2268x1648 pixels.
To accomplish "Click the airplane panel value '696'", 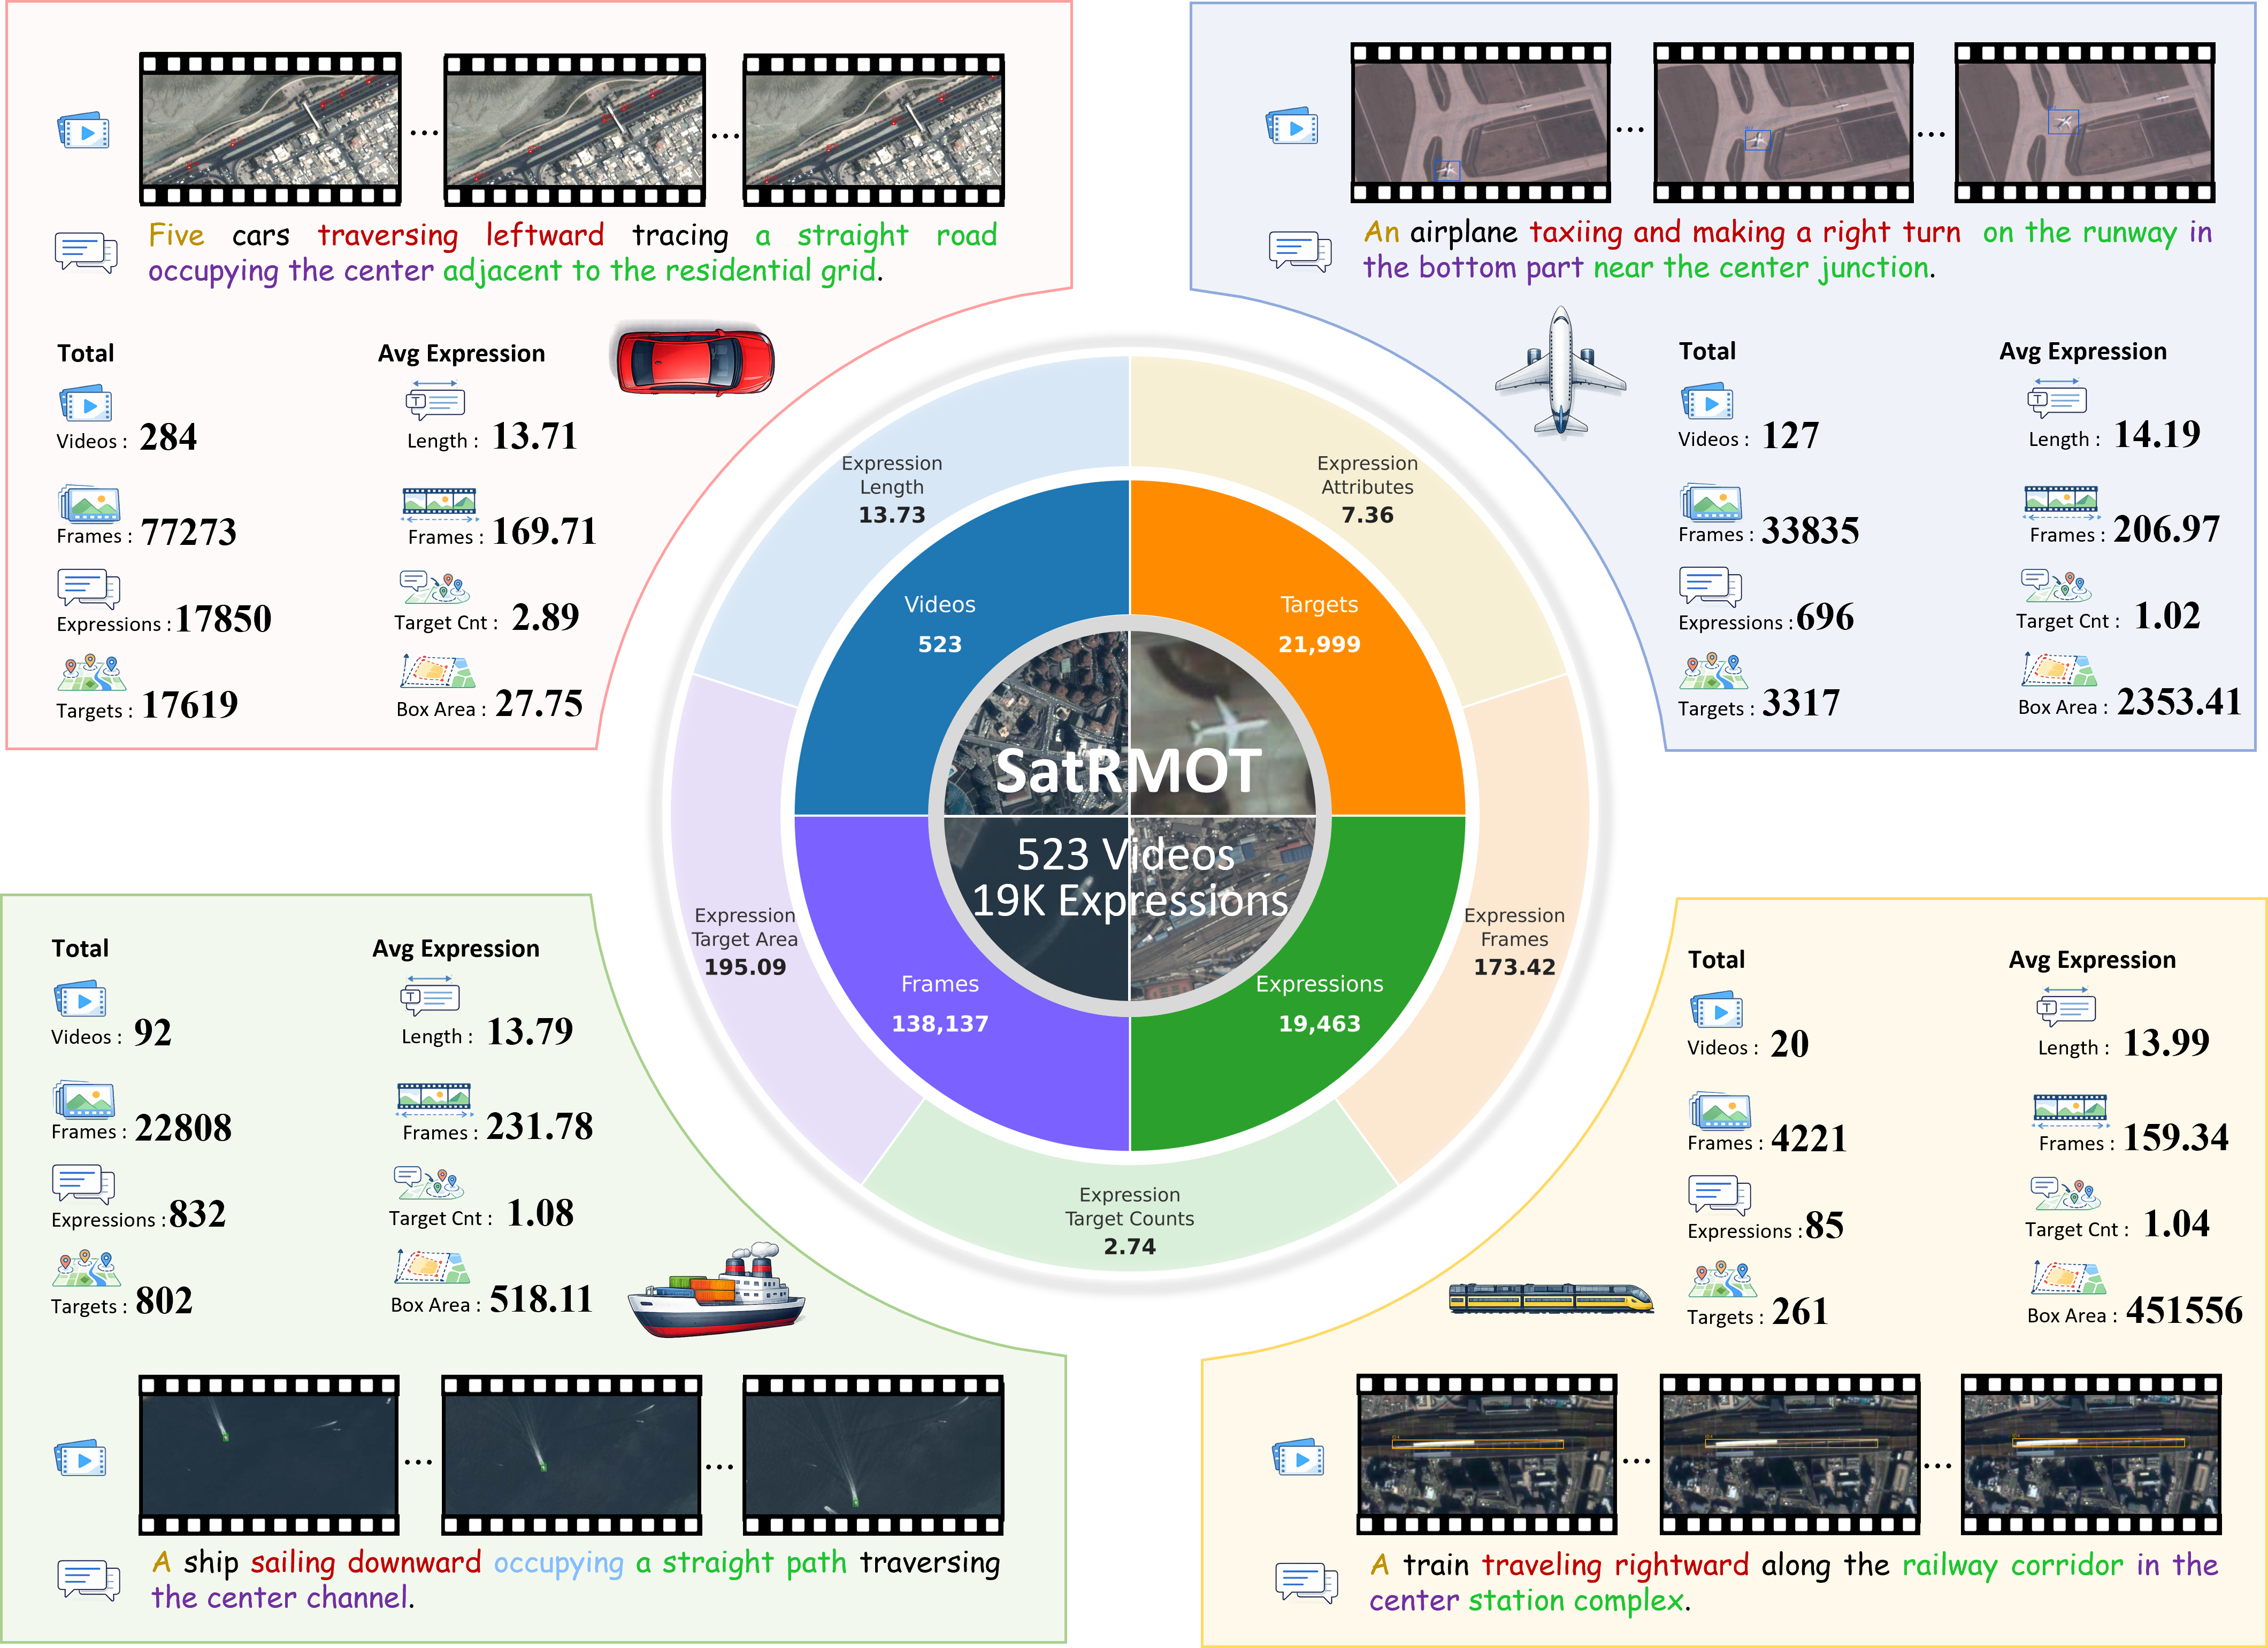I will (1825, 617).
